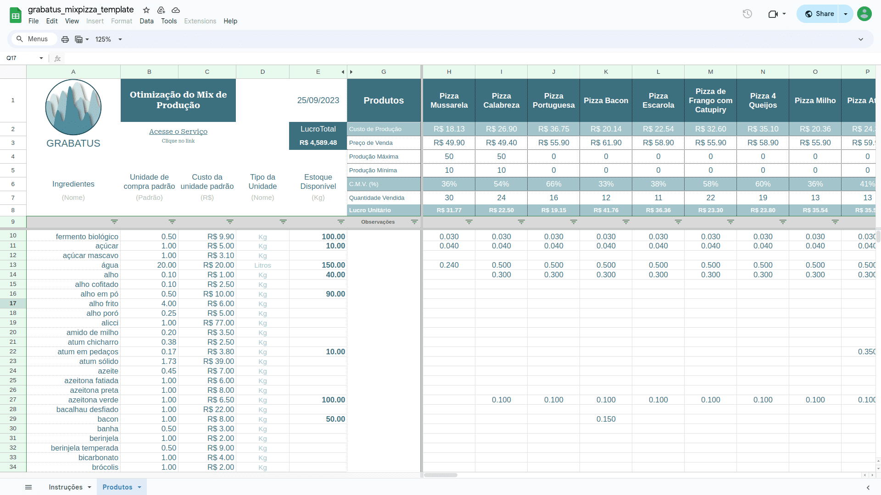
Task: Toggle filter icon in Observações column
Action: [x=414, y=222]
